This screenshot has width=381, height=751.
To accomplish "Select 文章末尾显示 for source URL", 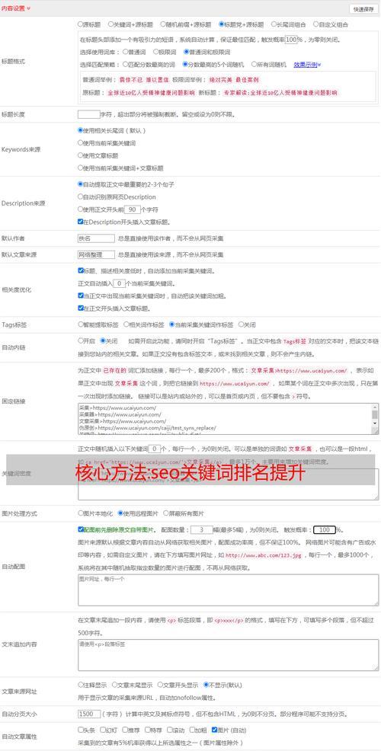I will click(113, 685).
